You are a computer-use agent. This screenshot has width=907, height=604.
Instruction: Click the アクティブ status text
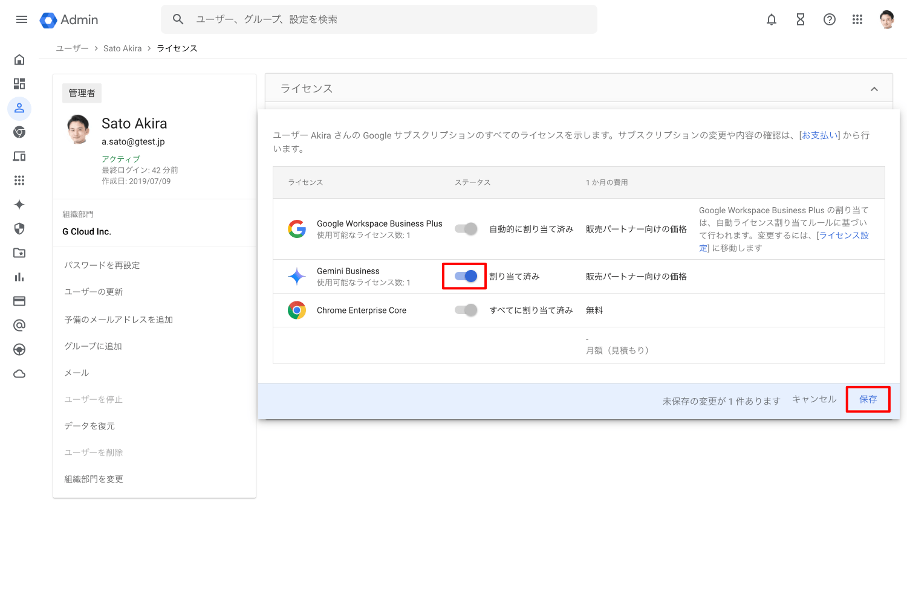(x=121, y=159)
